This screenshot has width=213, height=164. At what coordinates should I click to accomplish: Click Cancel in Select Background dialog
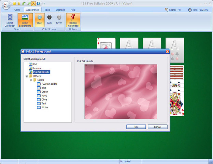coord(158,127)
